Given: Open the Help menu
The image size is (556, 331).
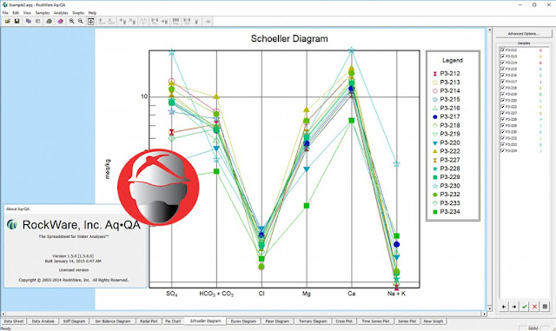Looking at the screenshot, I should point(92,13).
